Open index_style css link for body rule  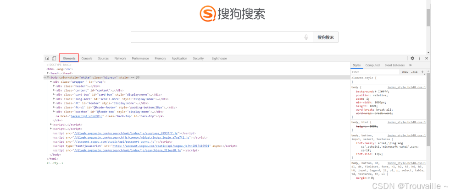pyautogui.click(x=406, y=87)
